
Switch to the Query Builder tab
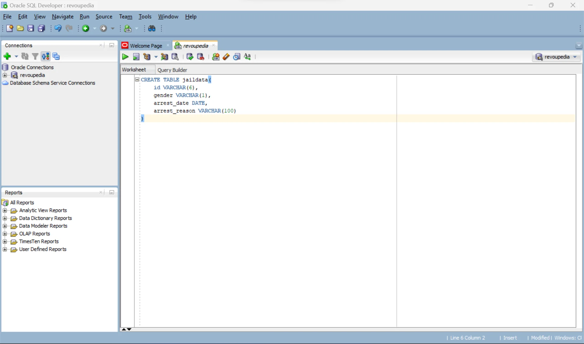point(172,70)
